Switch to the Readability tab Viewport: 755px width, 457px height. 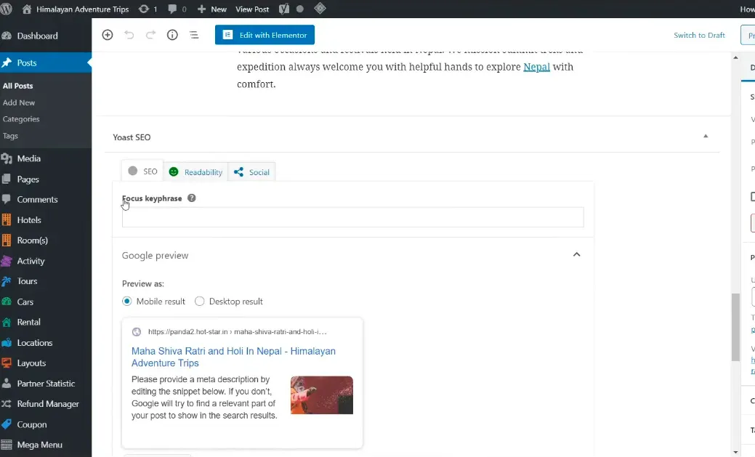click(x=196, y=172)
